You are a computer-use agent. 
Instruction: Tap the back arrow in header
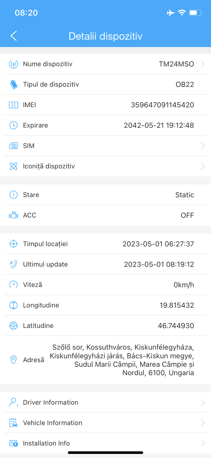click(x=14, y=36)
